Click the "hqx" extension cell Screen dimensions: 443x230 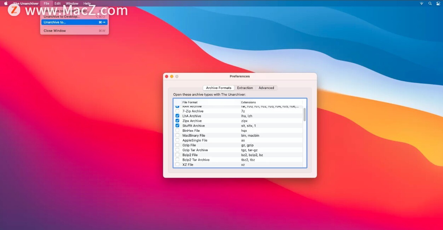tap(244, 131)
